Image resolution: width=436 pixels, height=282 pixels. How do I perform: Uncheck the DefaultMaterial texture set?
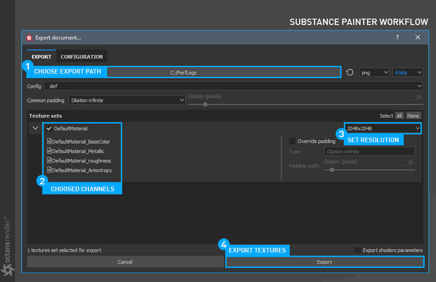49,128
